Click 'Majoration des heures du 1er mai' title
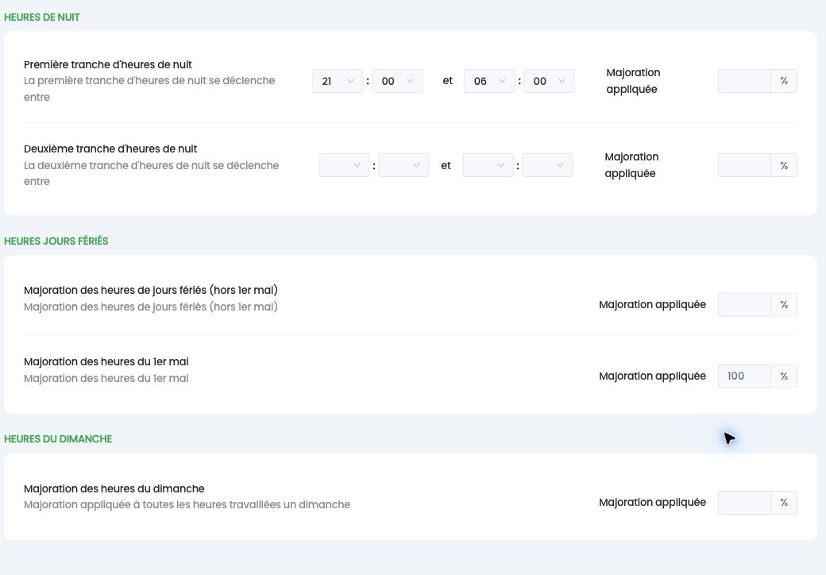 [x=106, y=361]
